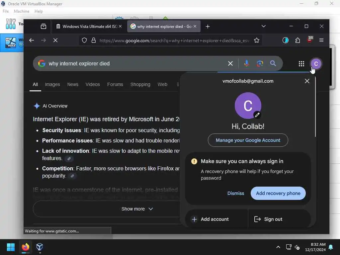
Task: Edit profile picture pencil icon
Action: click(257, 115)
